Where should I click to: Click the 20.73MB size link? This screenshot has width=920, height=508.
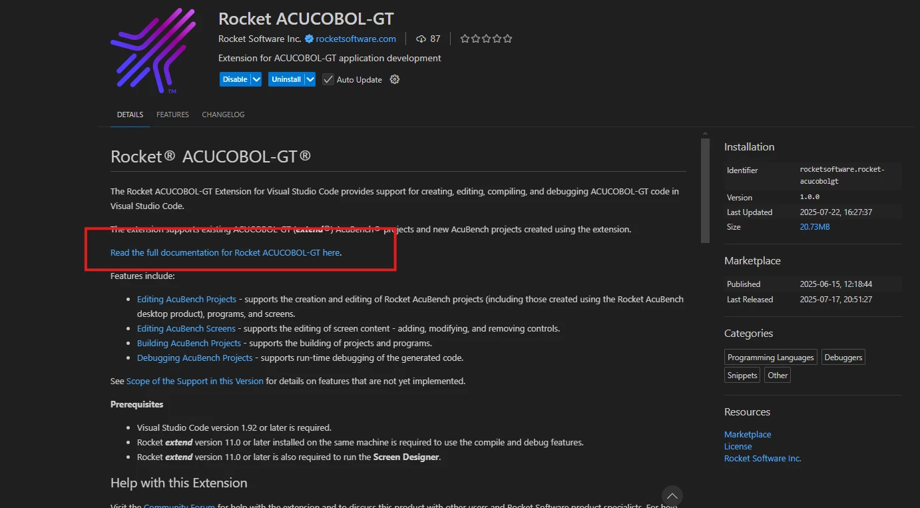[814, 227]
